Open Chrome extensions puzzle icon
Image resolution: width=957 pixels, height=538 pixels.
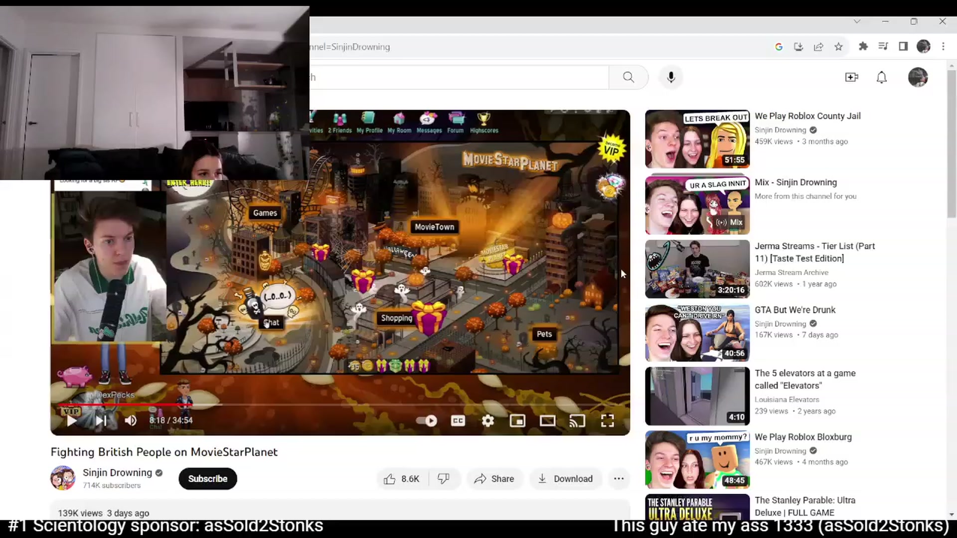pos(863,46)
